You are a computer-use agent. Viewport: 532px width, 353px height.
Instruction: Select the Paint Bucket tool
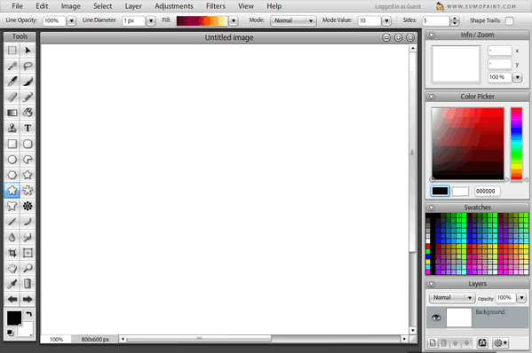click(x=28, y=113)
